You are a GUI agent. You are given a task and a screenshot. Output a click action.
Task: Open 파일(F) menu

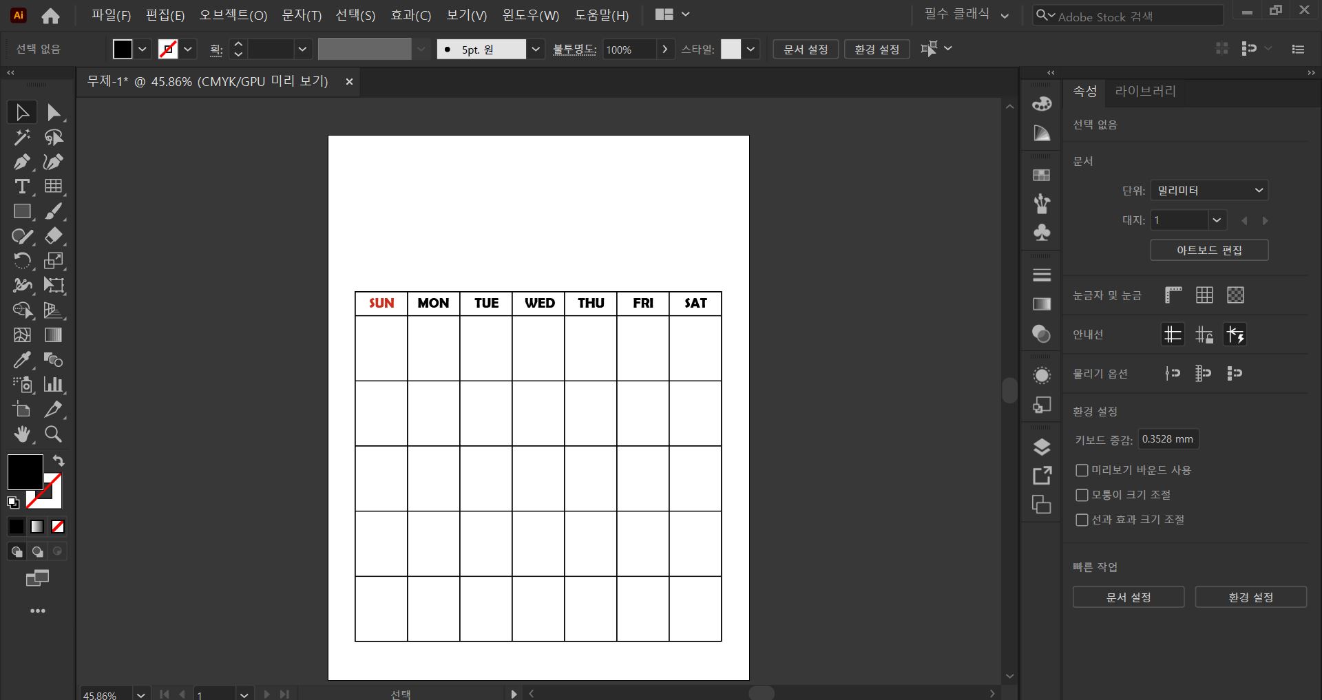coord(111,15)
